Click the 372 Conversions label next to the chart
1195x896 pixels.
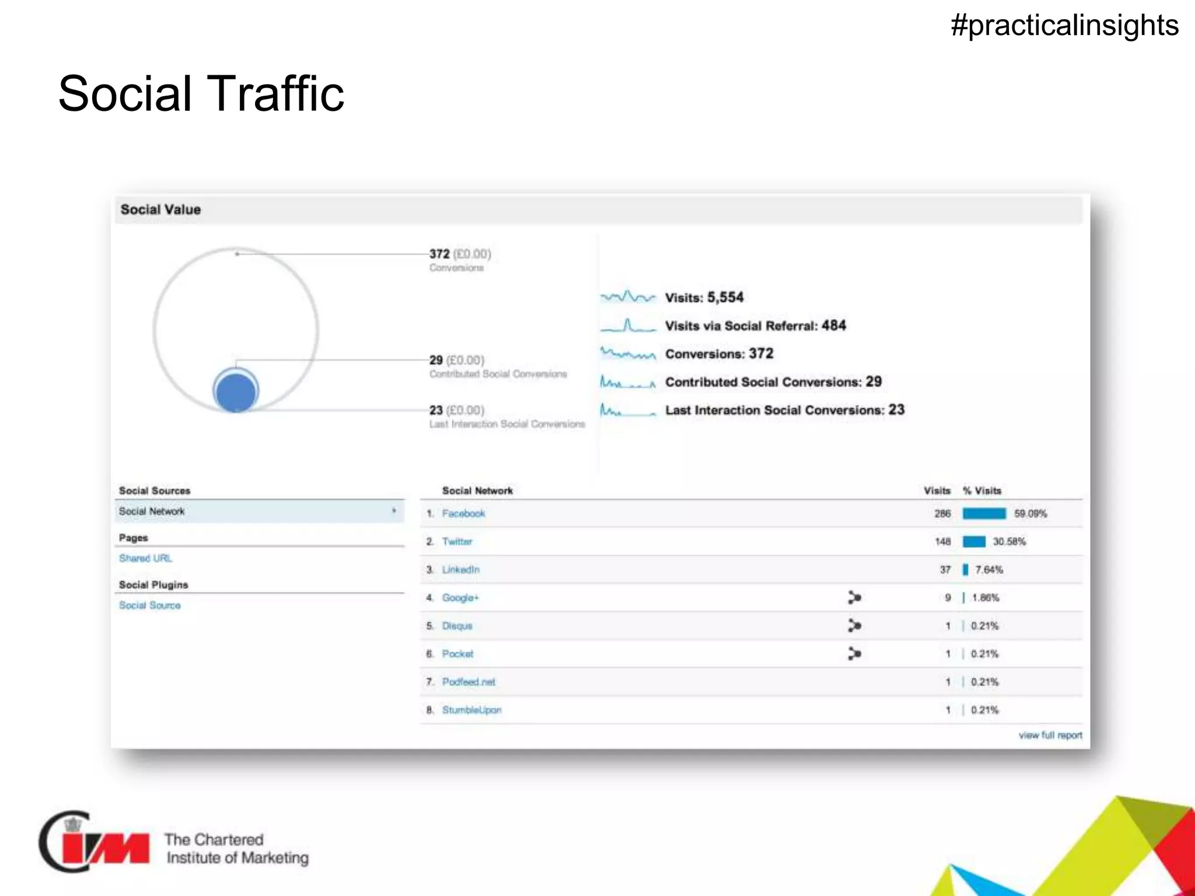[460, 260]
